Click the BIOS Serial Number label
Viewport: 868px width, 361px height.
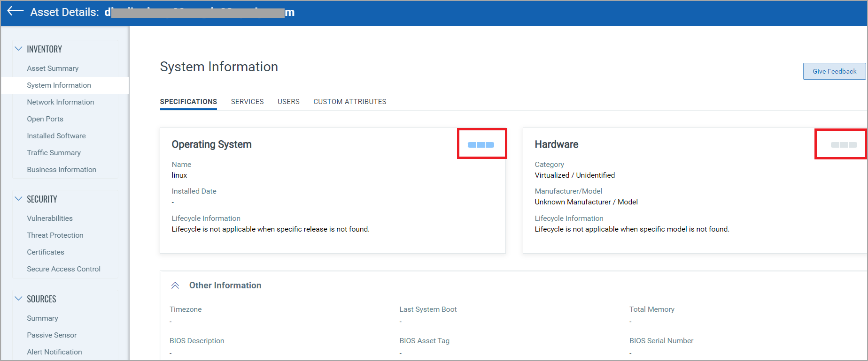(x=661, y=341)
